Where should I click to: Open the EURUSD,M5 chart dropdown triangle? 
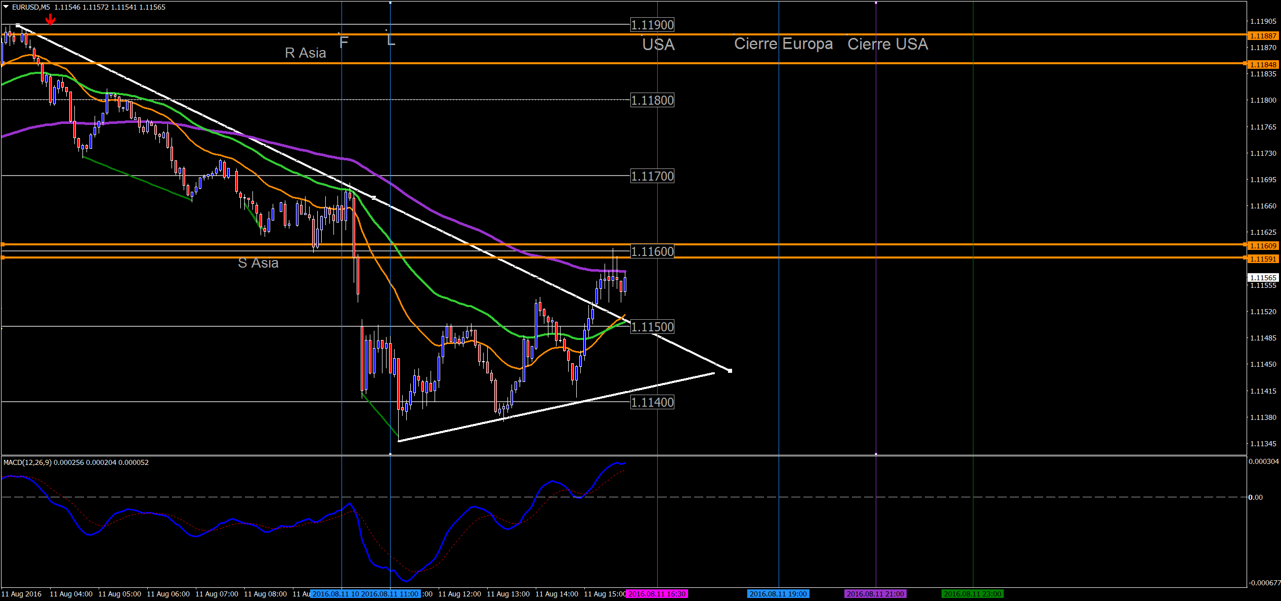(x=6, y=7)
